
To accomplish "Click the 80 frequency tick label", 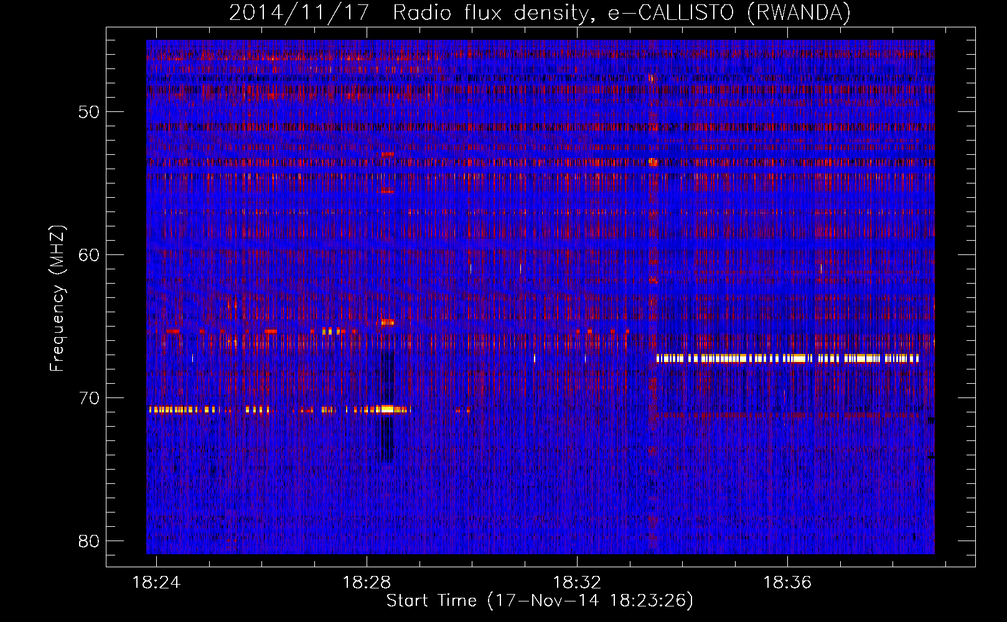I will pyautogui.click(x=89, y=541).
